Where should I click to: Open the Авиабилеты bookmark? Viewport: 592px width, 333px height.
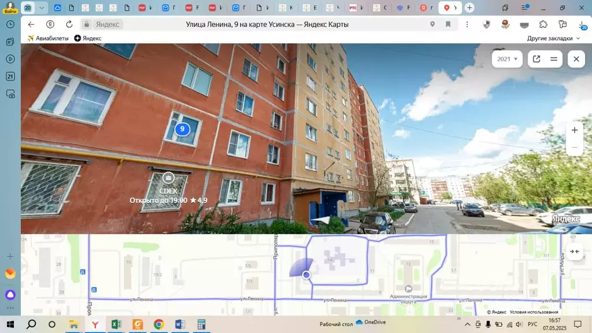(48, 38)
